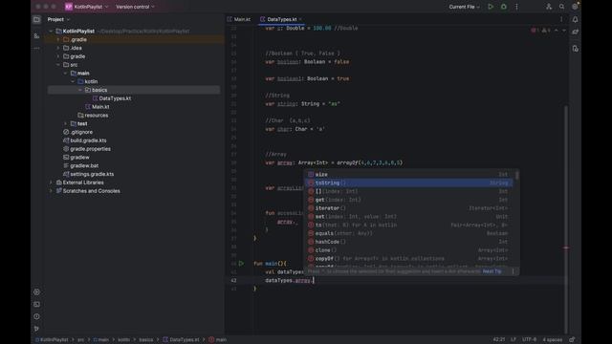The image size is (612, 344).
Task: Expand the .gradle folder
Action: tap(58, 40)
